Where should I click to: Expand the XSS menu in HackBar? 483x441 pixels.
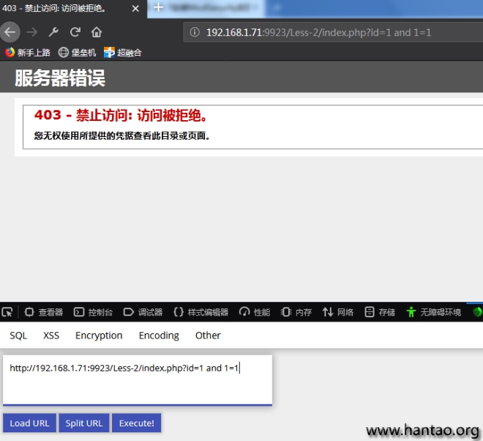click(51, 336)
